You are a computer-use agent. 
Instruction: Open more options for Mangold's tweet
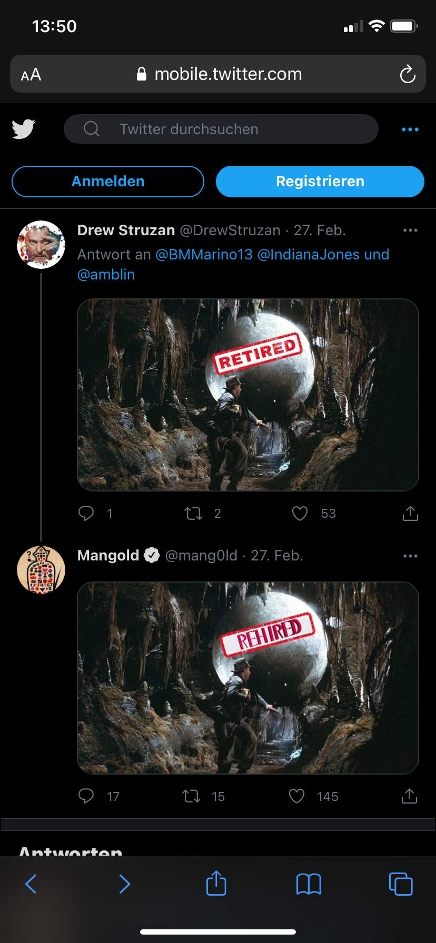(410, 556)
